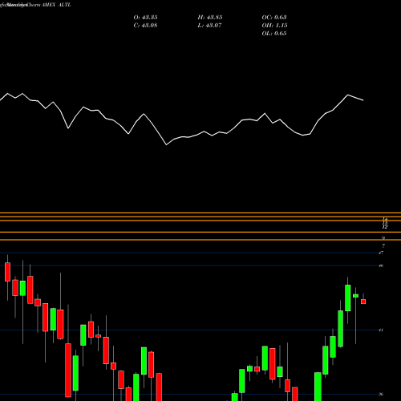This screenshot has width=401, height=401.
Task: Select the OH: 1.15 reading
Action: pyautogui.click(x=274, y=26)
